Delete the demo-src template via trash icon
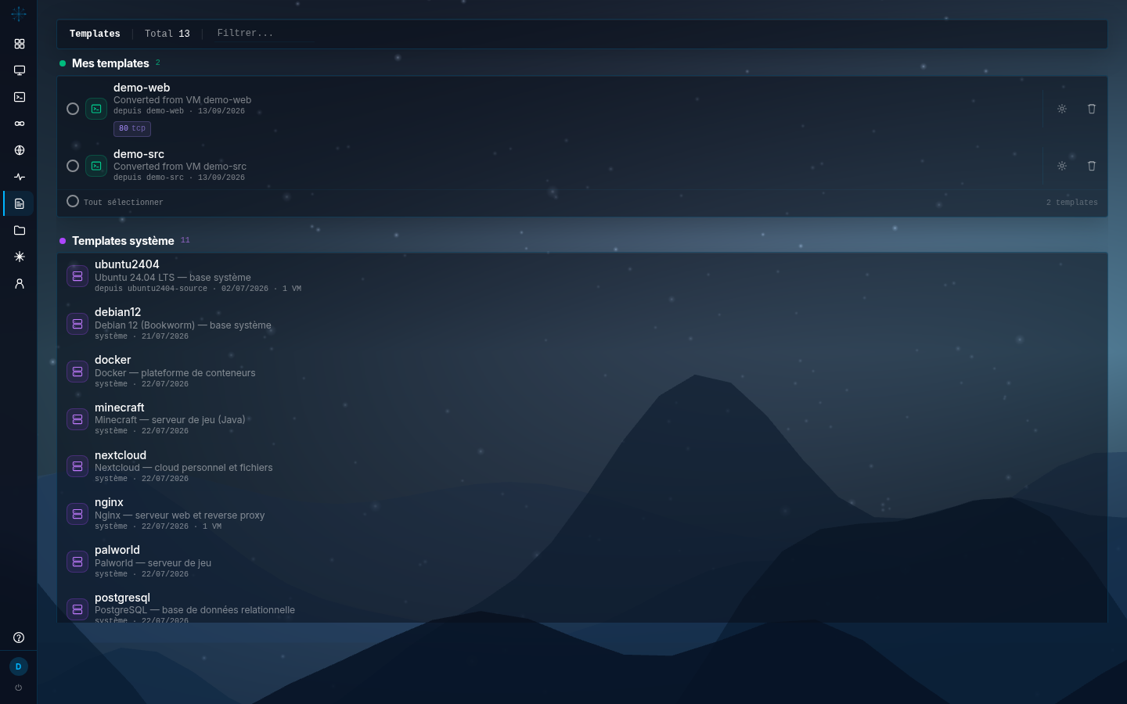The width and height of the screenshot is (1127, 704). pos(1092,166)
